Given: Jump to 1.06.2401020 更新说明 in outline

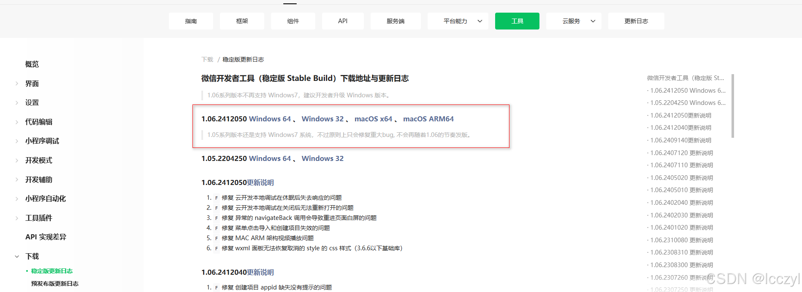Looking at the screenshot, I should (x=682, y=228).
